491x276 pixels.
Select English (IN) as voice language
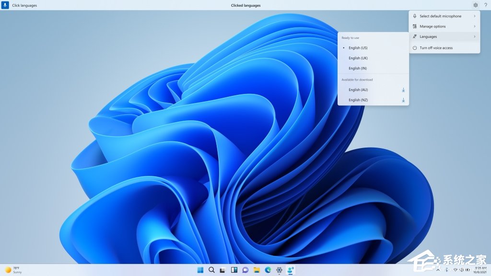[358, 69]
